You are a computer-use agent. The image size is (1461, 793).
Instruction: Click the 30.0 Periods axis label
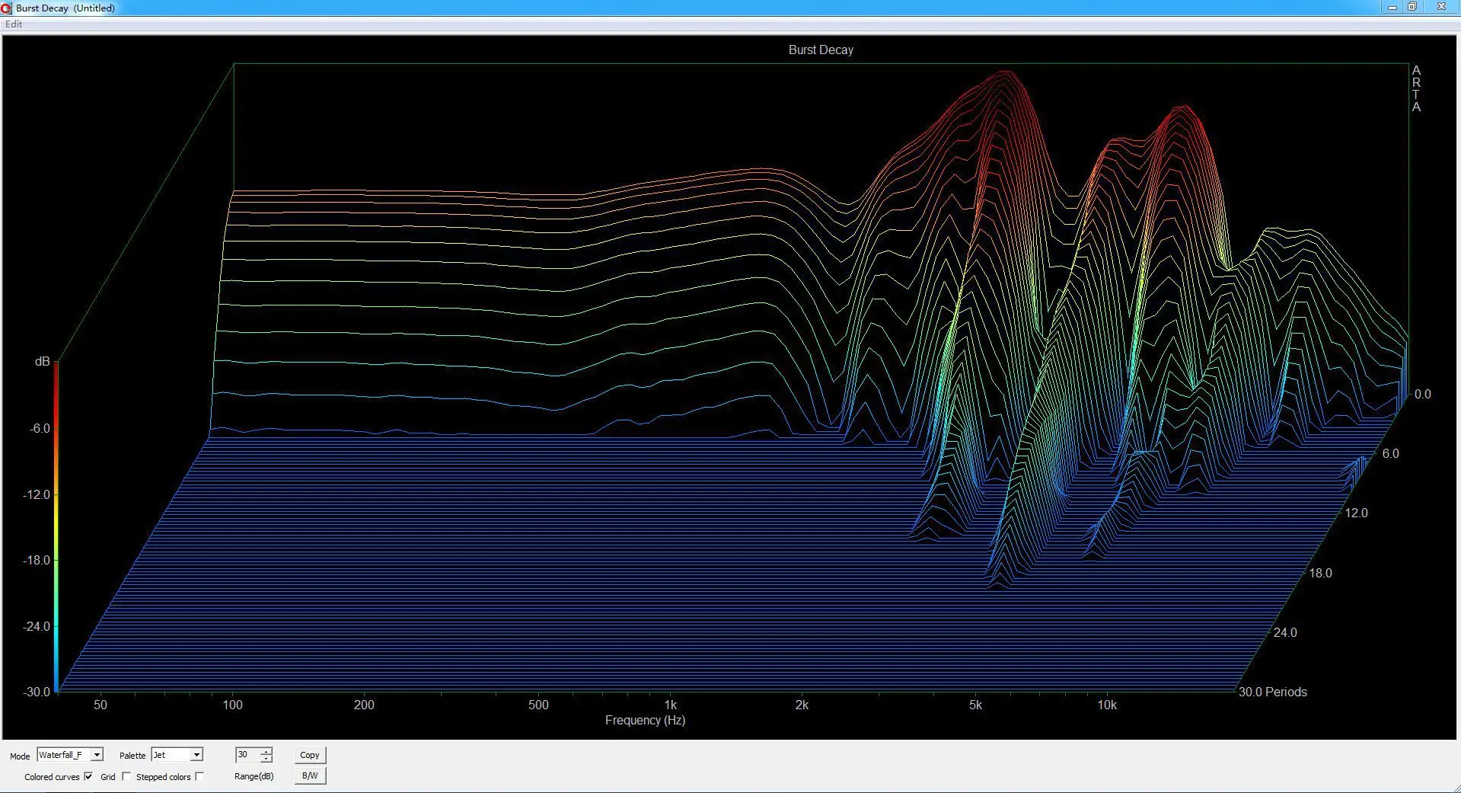pos(1272,692)
